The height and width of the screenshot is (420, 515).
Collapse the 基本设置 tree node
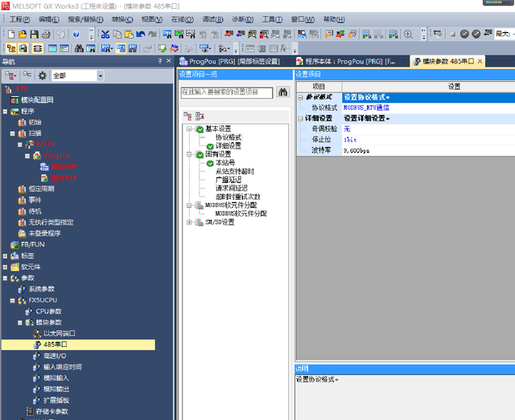point(189,128)
